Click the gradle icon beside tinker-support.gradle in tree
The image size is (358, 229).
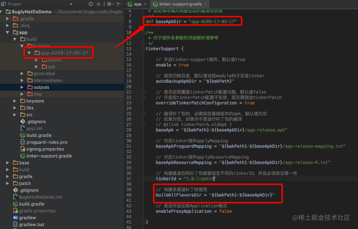click(x=23, y=156)
